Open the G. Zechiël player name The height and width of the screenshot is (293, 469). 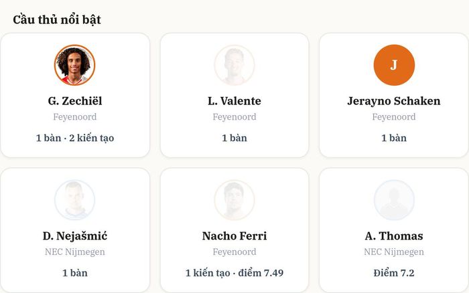[x=75, y=101]
